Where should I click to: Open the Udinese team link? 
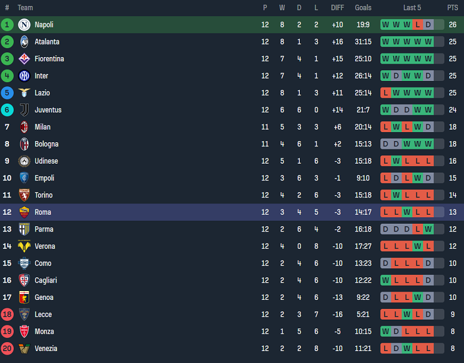[46, 161]
